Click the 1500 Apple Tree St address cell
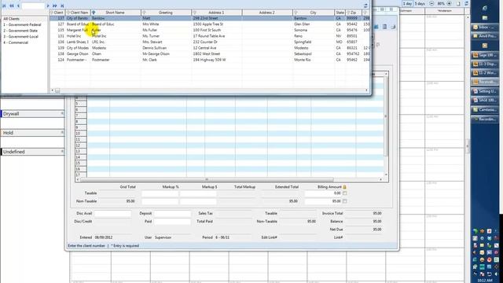 pyautogui.click(x=217, y=24)
